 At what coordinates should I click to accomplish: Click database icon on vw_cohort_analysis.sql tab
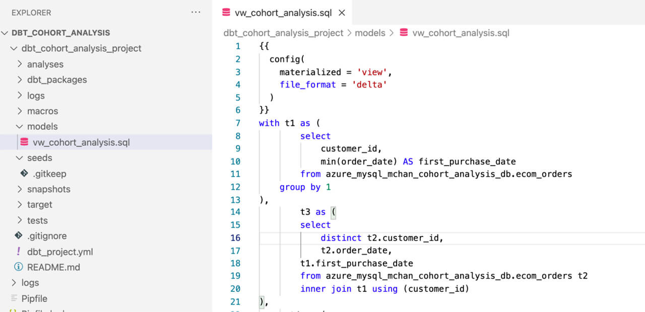pos(226,13)
